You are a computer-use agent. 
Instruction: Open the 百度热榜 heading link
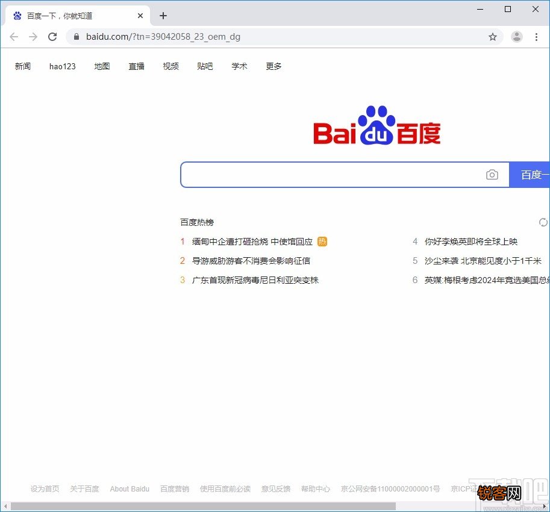tap(197, 222)
